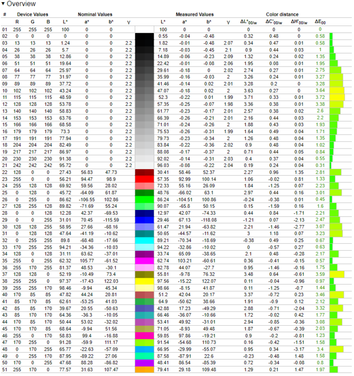Click measured b* value 109.48 in row 51
Viewport: 354px width, 376px height.
click(209, 370)
